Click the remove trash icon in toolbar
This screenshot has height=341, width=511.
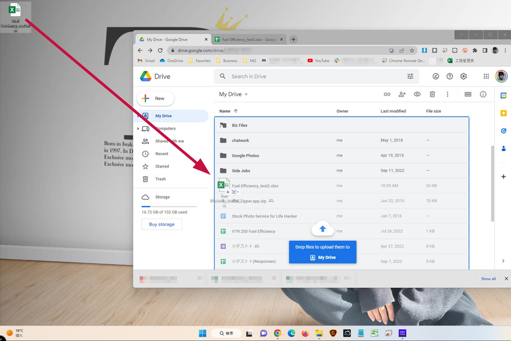432,94
